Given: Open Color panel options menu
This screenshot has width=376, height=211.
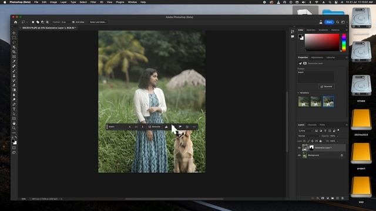Looking at the screenshot, I should point(347,30).
